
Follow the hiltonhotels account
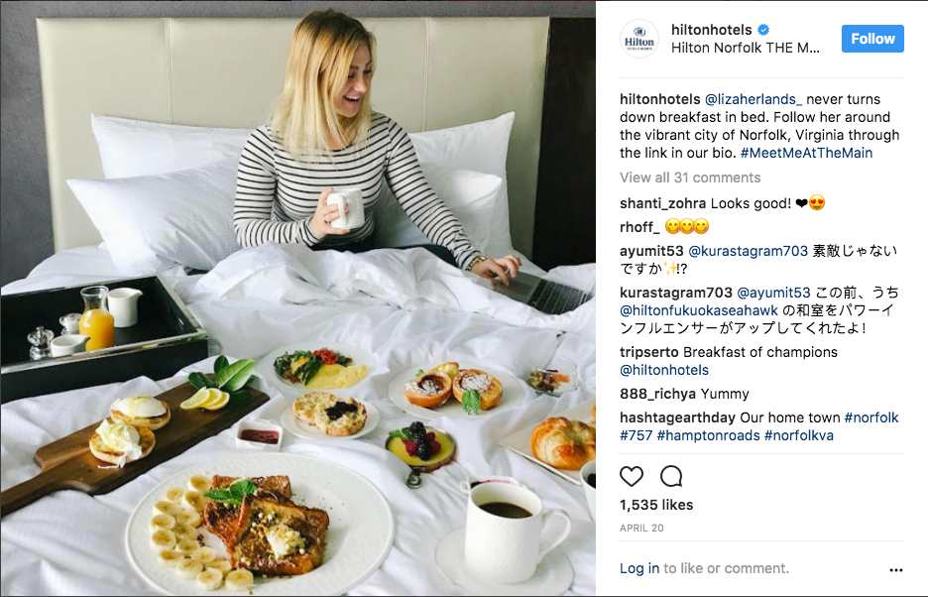[x=872, y=39]
